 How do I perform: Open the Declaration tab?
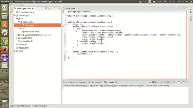pos(95,82)
